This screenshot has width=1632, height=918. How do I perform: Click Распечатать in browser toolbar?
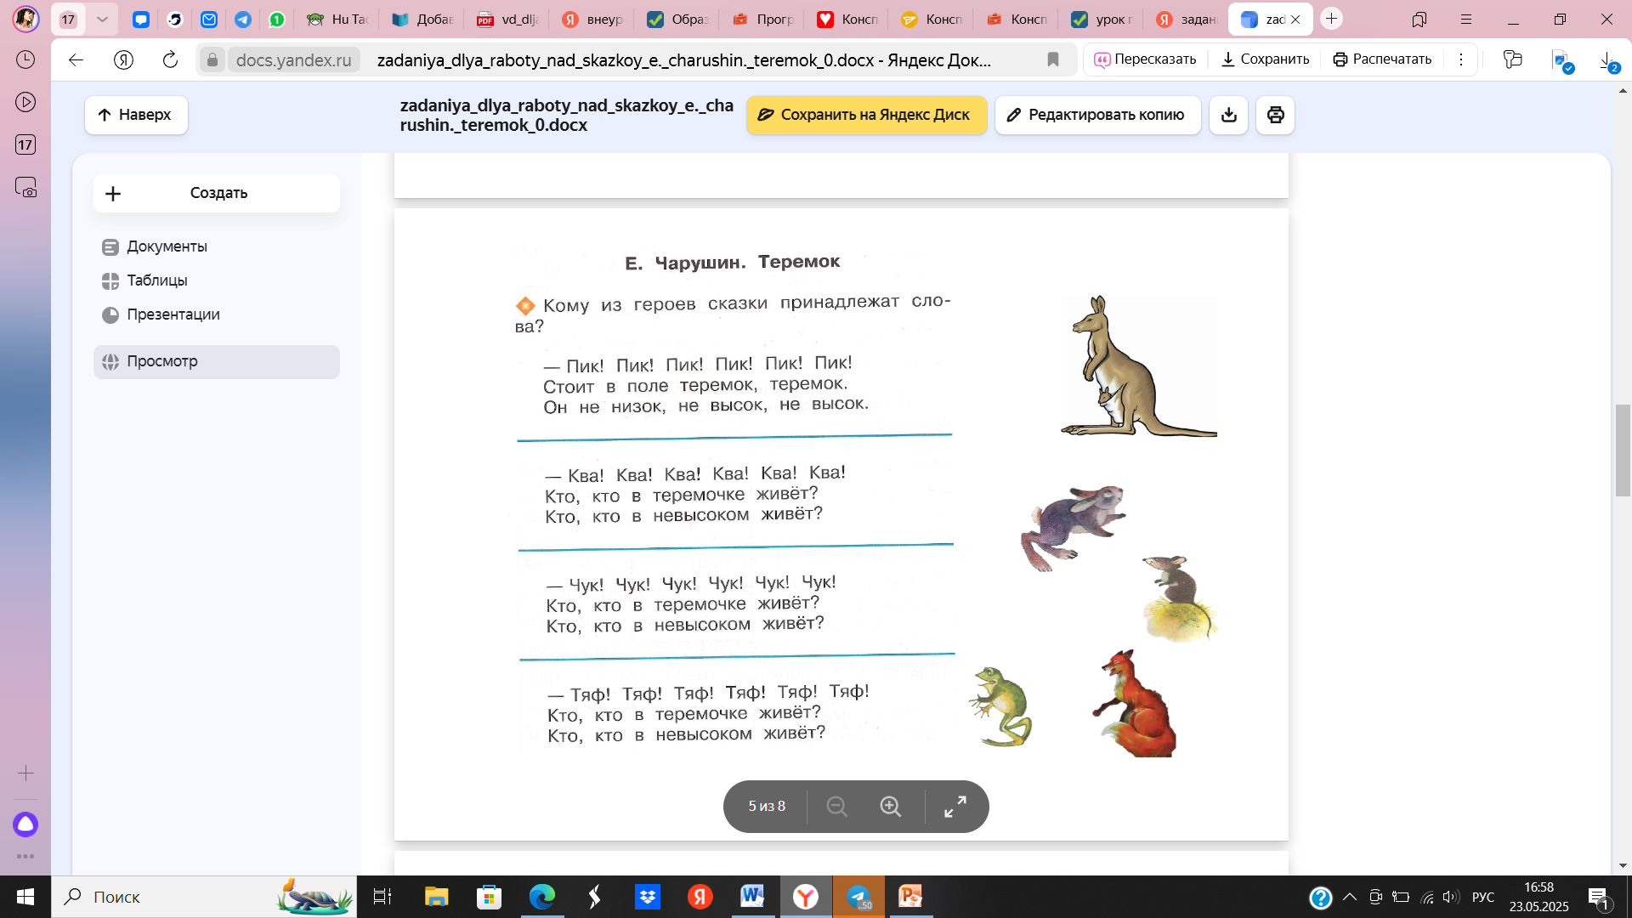pyautogui.click(x=1382, y=59)
